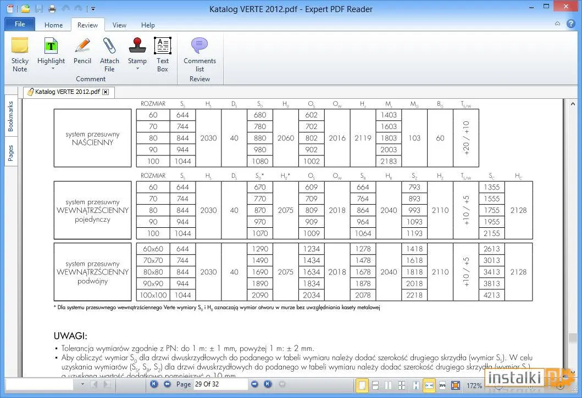Open the Comments list panel
582x398 pixels.
pyautogui.click(x=199, y=54)
